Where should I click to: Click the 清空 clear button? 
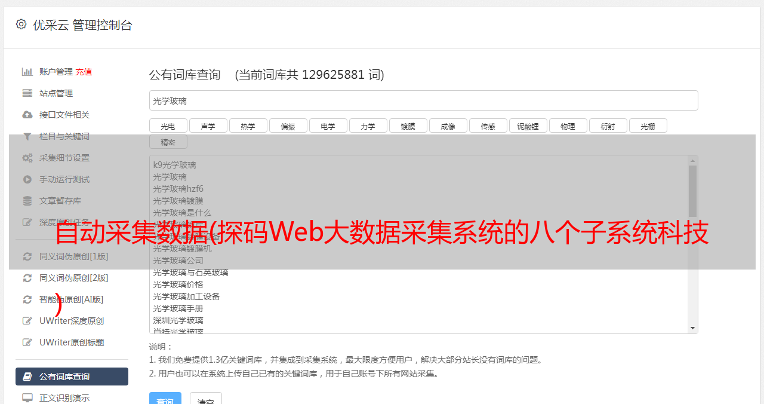point(206,398)
